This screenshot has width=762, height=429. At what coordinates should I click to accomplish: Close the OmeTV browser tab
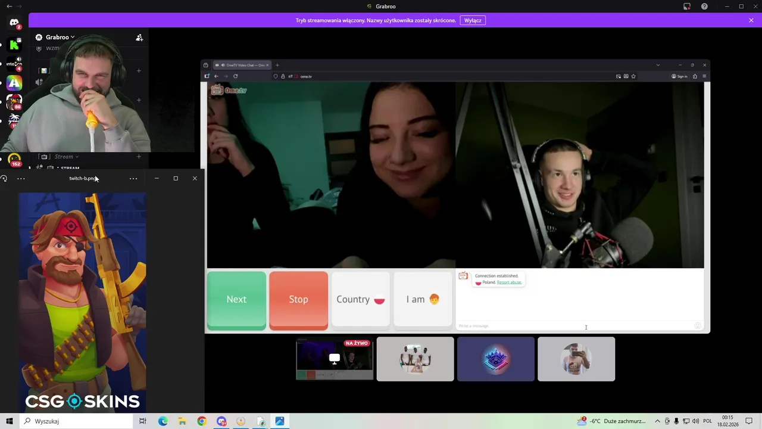click(x=268, y=65)
